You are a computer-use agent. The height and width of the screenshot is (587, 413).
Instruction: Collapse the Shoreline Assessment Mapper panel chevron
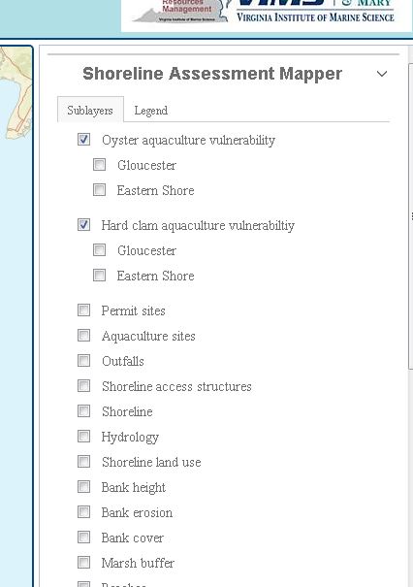[382, 74]
